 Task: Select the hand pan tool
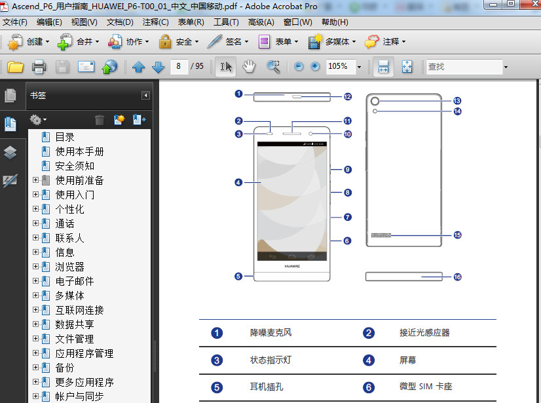(x=249, y=66)
